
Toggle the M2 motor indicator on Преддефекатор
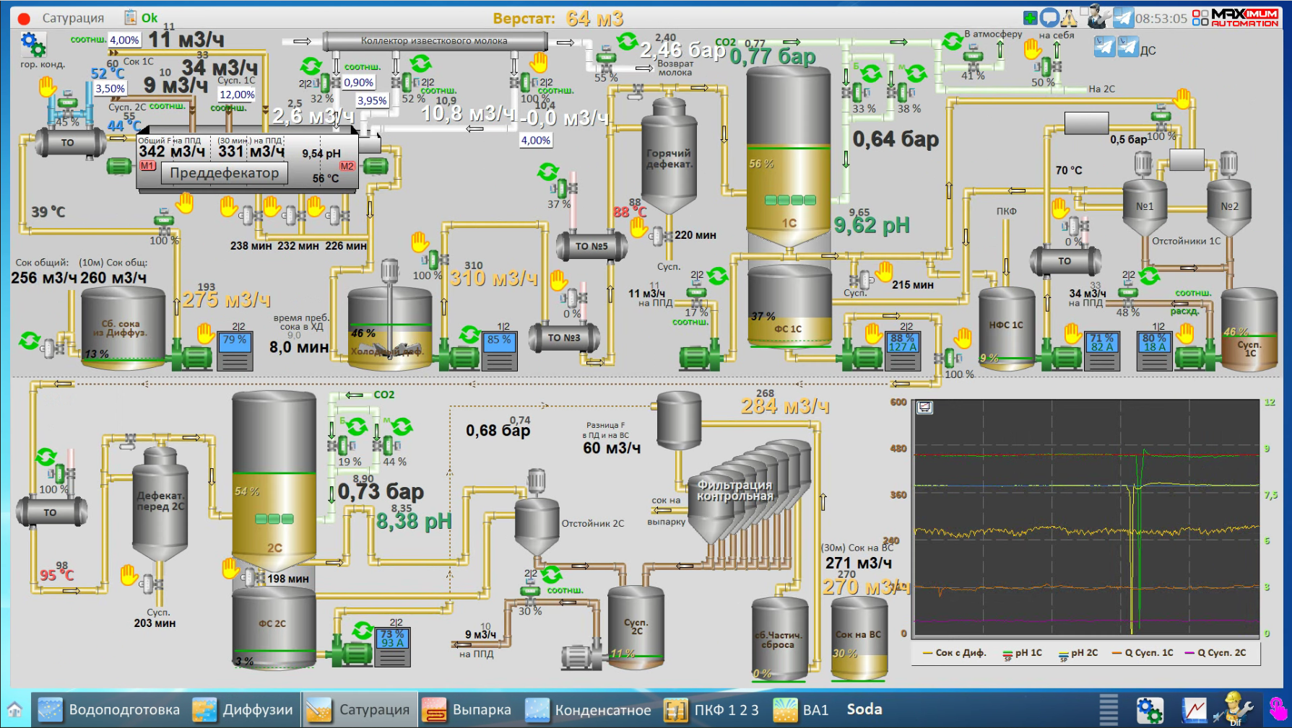347,166
